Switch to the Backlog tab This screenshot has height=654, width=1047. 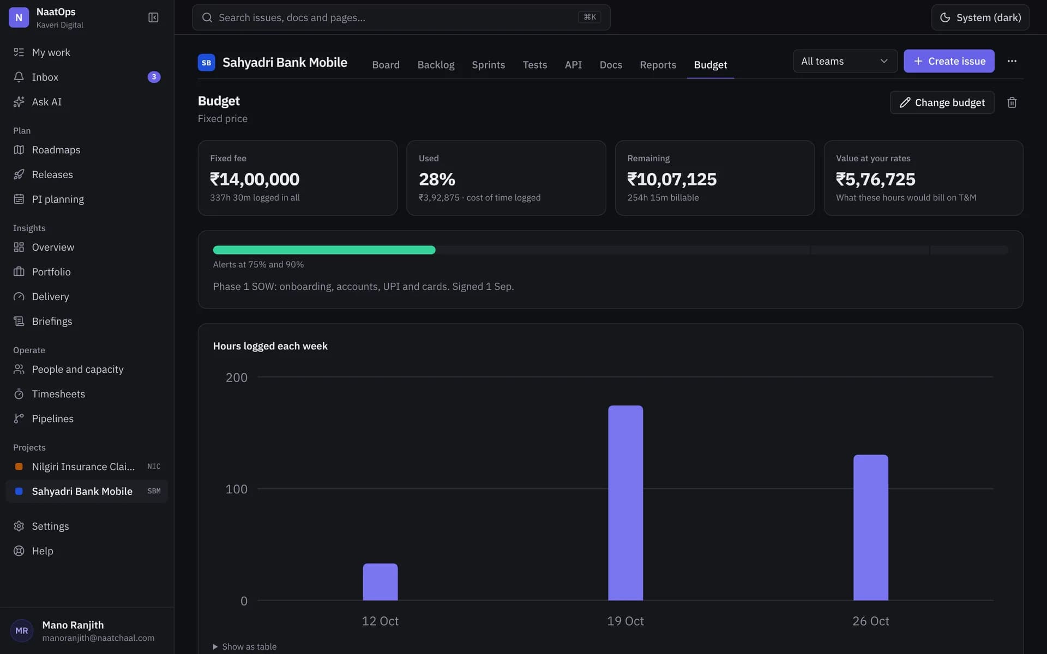pyautogui.click(x=436, y=65)
